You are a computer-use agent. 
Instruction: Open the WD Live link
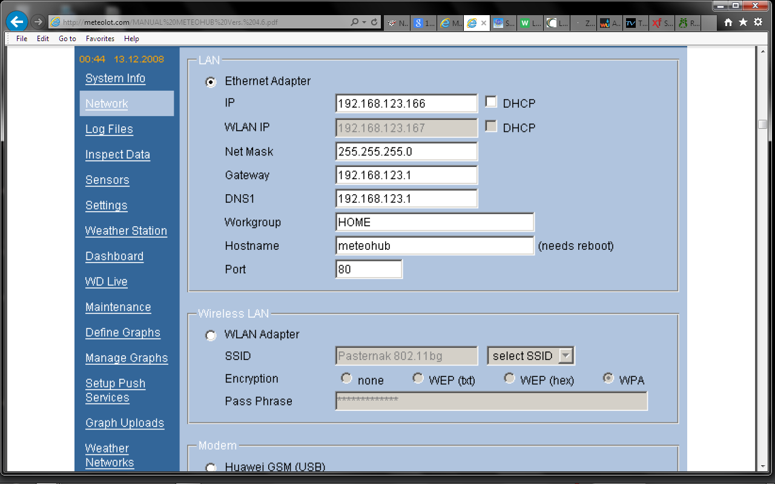[x=107, y=282]
